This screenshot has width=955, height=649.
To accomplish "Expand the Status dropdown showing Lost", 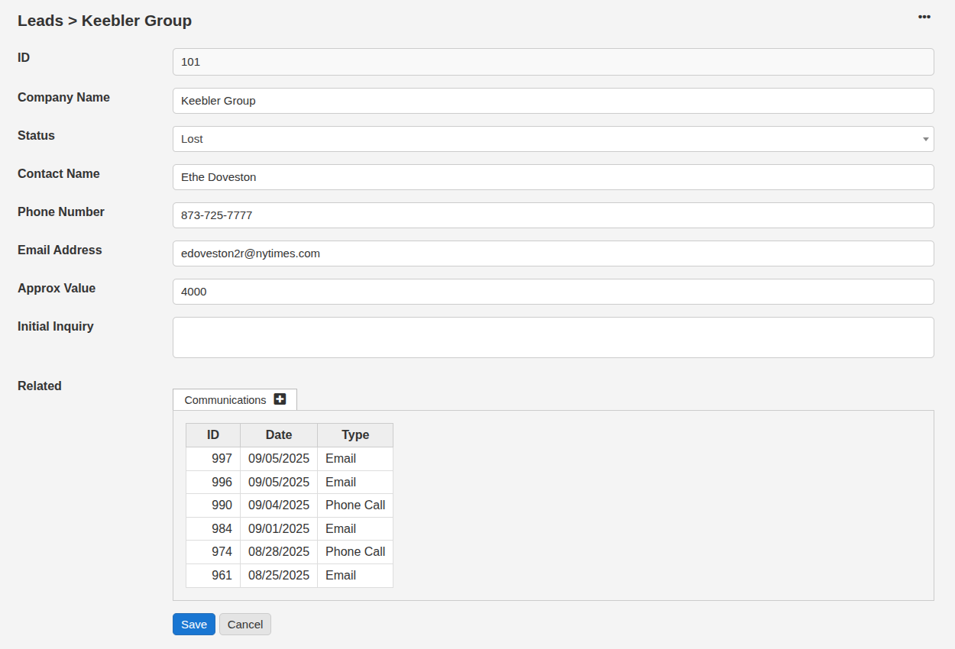I will [x=552, y=139].
